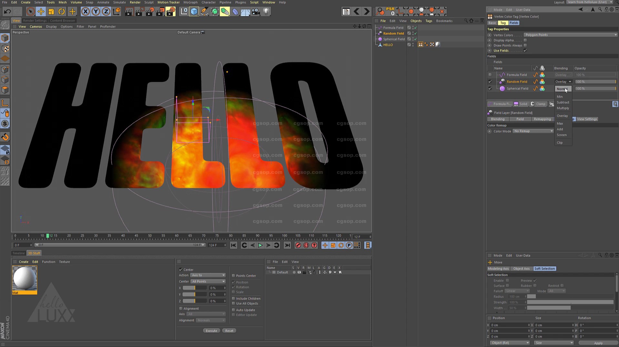619x347 pixels.
Task: Adjust the Spherical Field opacity slider
Action: (595, 89)
